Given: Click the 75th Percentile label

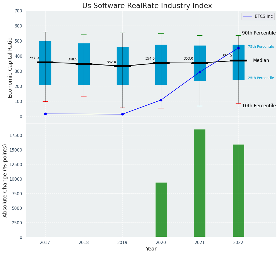Looking at the screenshot, I should (x=261, y=47).
